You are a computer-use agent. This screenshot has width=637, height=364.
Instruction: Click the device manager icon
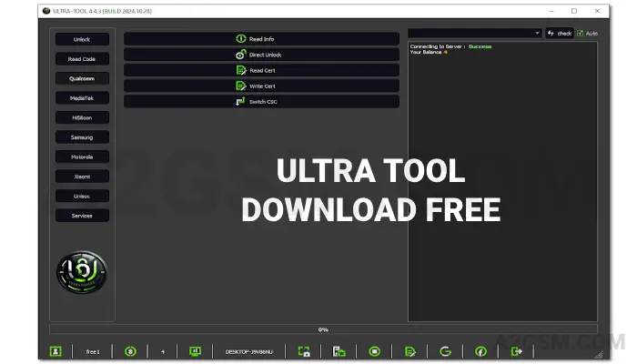339,351
